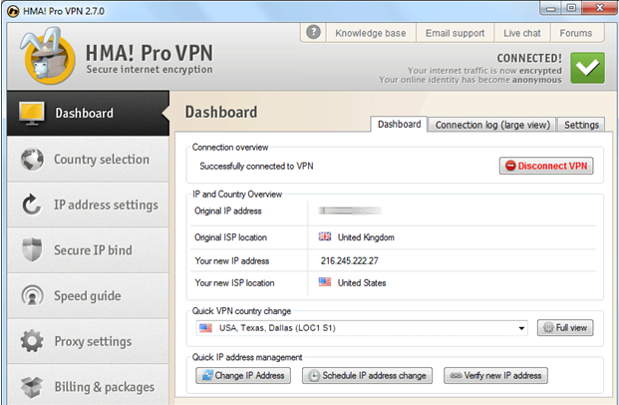The image size is (619, 405).
Task: Click the new IP address 216.245.222.27
Action: pos(350,260)
